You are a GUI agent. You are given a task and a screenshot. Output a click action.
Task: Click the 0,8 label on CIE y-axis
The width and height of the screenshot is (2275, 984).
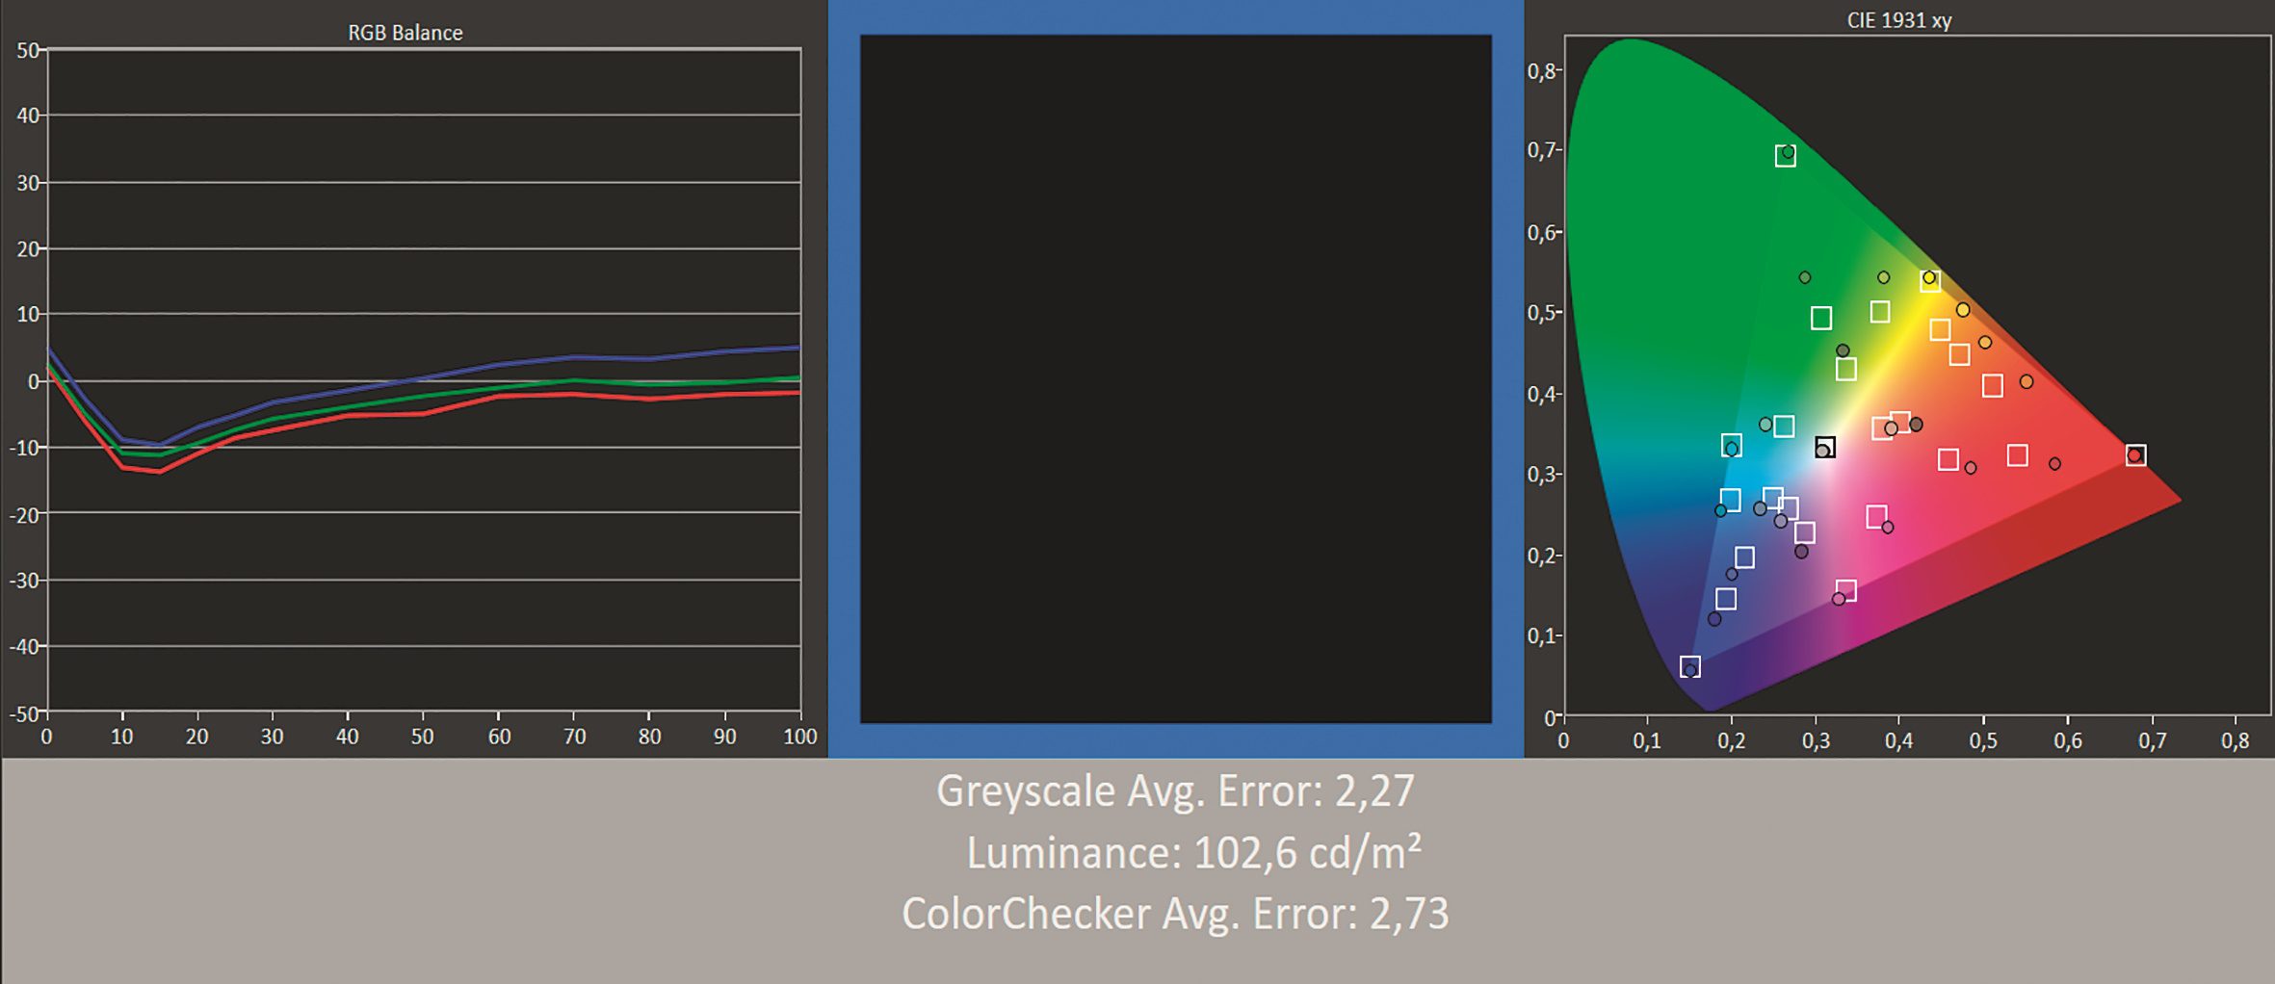pos(1541,71)
